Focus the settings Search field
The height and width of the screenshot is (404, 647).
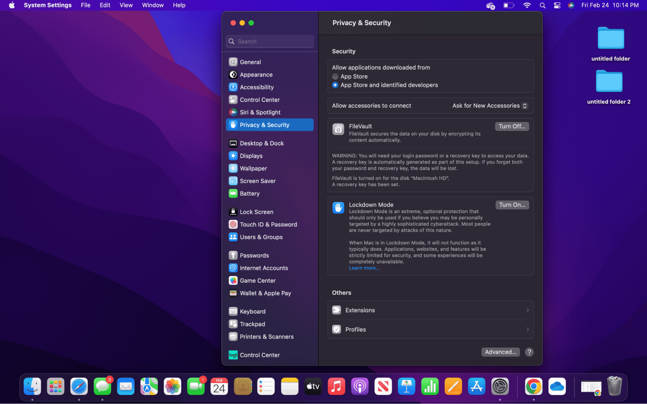[270, 41]
